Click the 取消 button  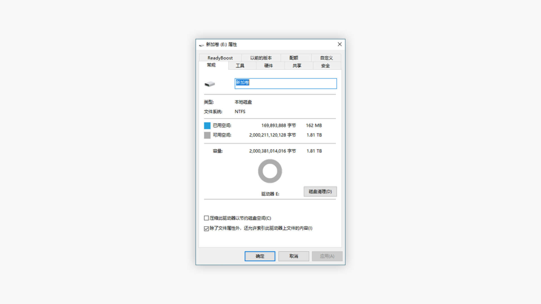(x=293, y=256)
